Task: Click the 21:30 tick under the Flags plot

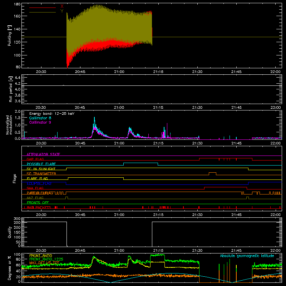Action: coord(197,215)
